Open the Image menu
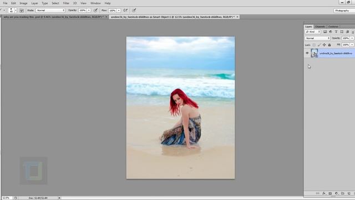Screen dimensions: 355x200 23,3
